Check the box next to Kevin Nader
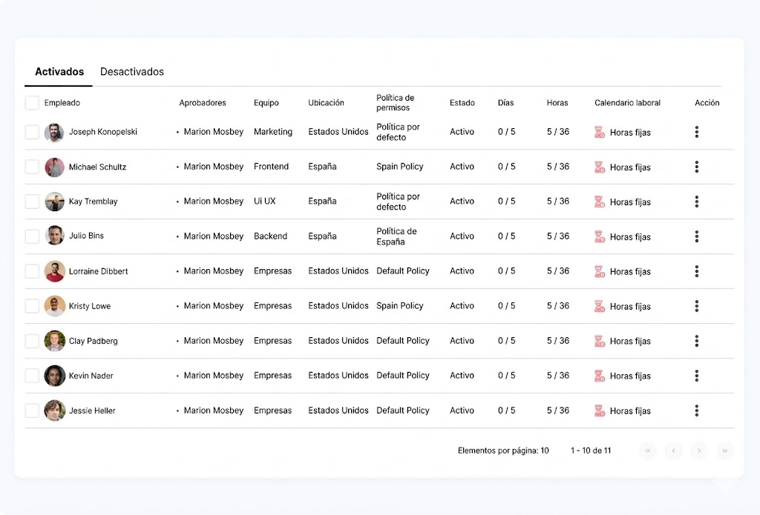The width and height of the screenshot is (760, 515). [x=32, y=376]
